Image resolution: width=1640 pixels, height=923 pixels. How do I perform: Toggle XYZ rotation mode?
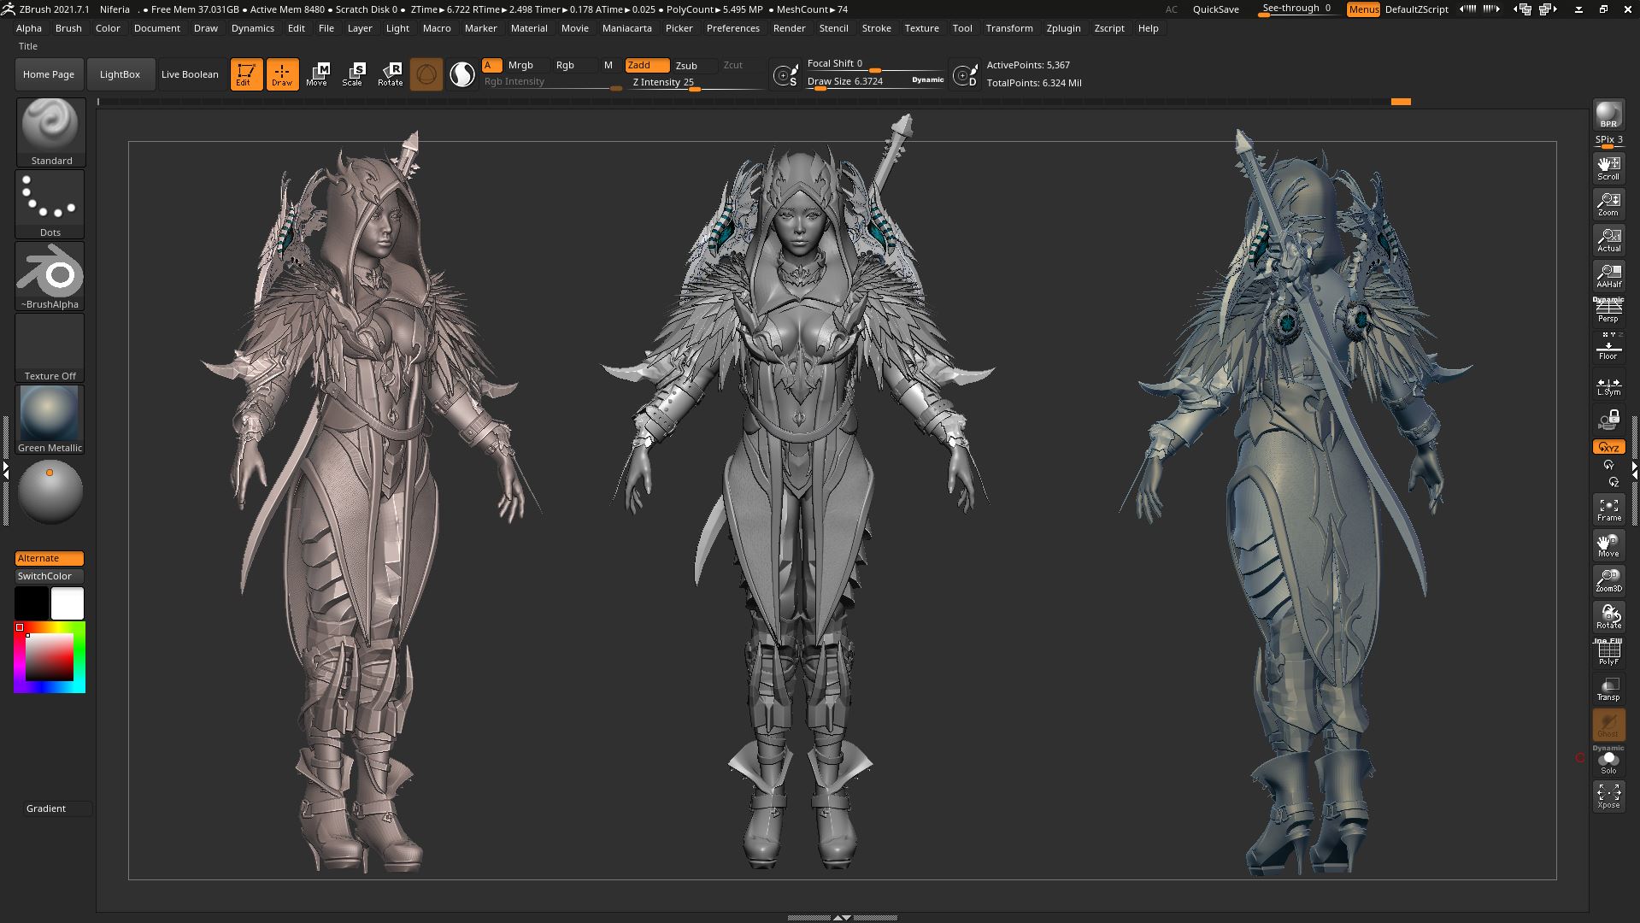click(x=1608, y=447)
